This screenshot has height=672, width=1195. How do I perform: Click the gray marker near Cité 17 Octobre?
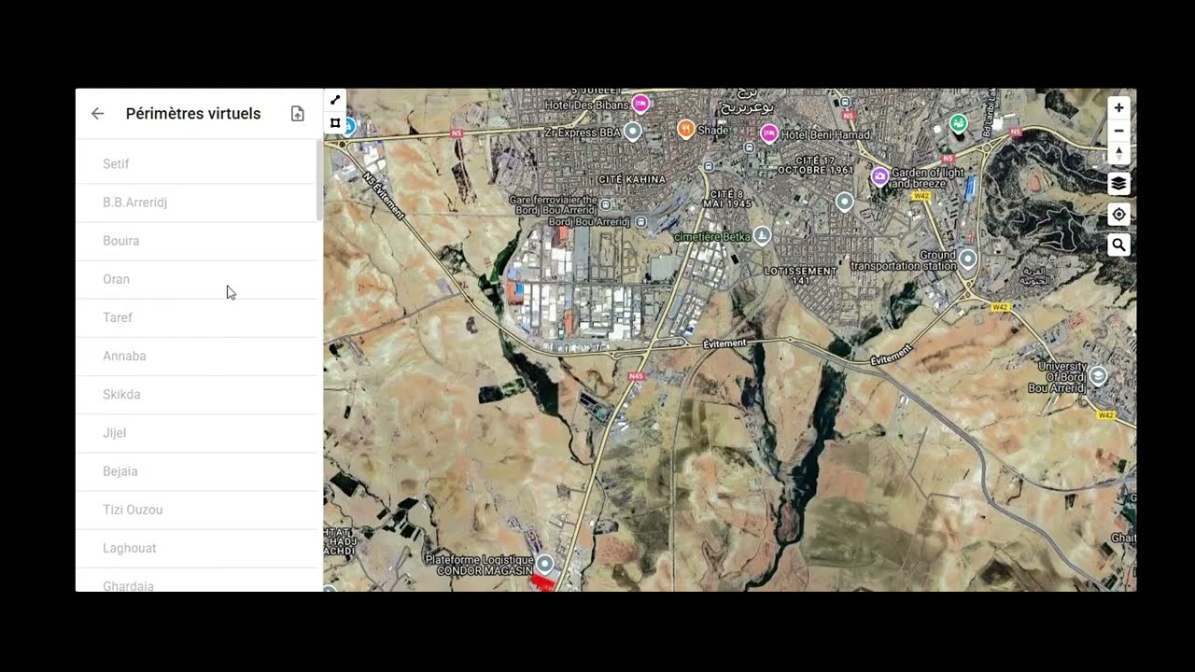pyautogui.click(x=844, y=202)
